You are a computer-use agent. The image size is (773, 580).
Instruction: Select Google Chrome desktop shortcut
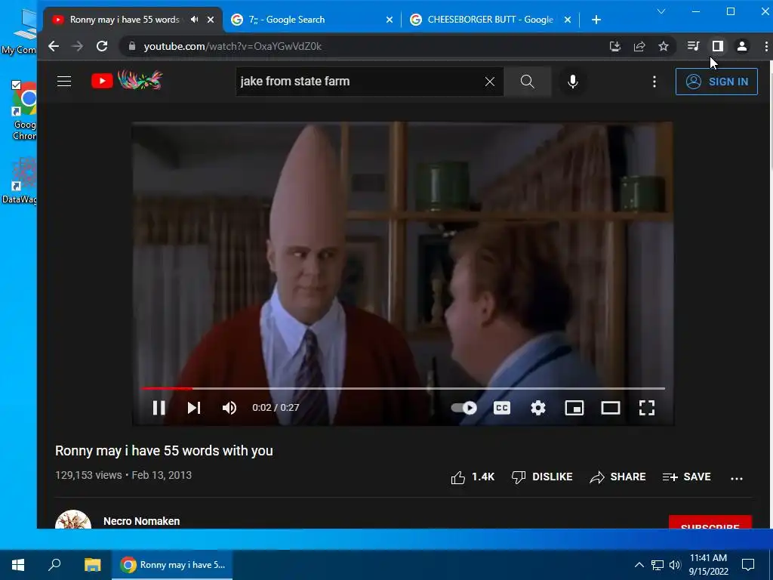click(23, 111)
